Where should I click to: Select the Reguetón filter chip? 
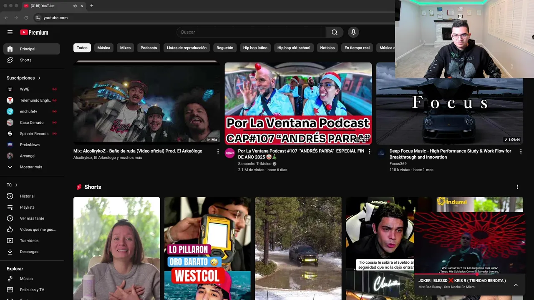click(x=225, y=48)
